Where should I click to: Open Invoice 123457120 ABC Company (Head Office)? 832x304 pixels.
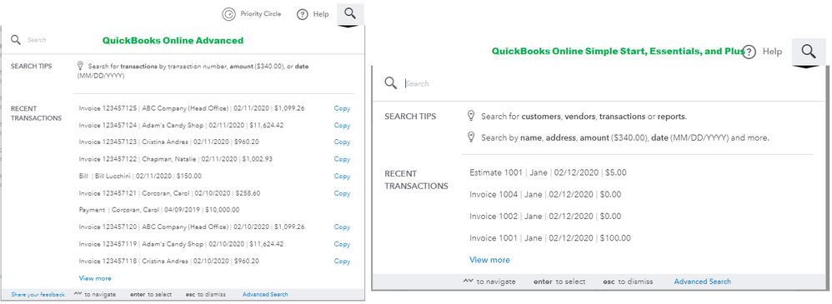pyautogui.click(x=192, y=227)
